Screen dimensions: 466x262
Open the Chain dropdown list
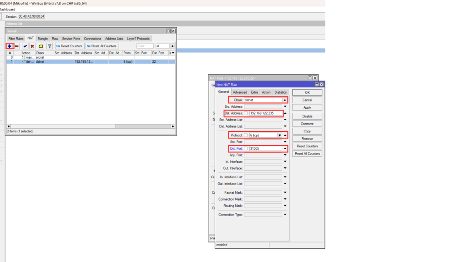(284, 100)
